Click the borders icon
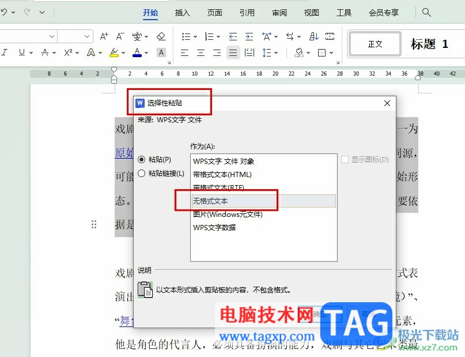The width and height of the screenshot is (465, 357). pyautogui.click(x=322, y=53)
